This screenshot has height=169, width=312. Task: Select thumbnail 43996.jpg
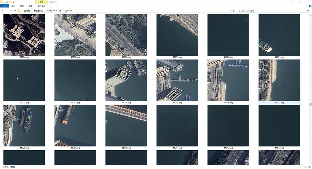[x=24, y=35]
